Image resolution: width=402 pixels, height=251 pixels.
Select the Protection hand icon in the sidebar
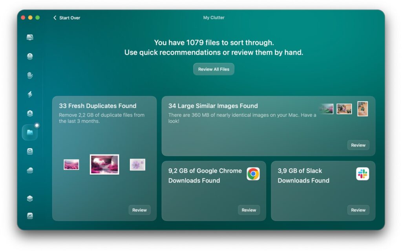(30, 75)
